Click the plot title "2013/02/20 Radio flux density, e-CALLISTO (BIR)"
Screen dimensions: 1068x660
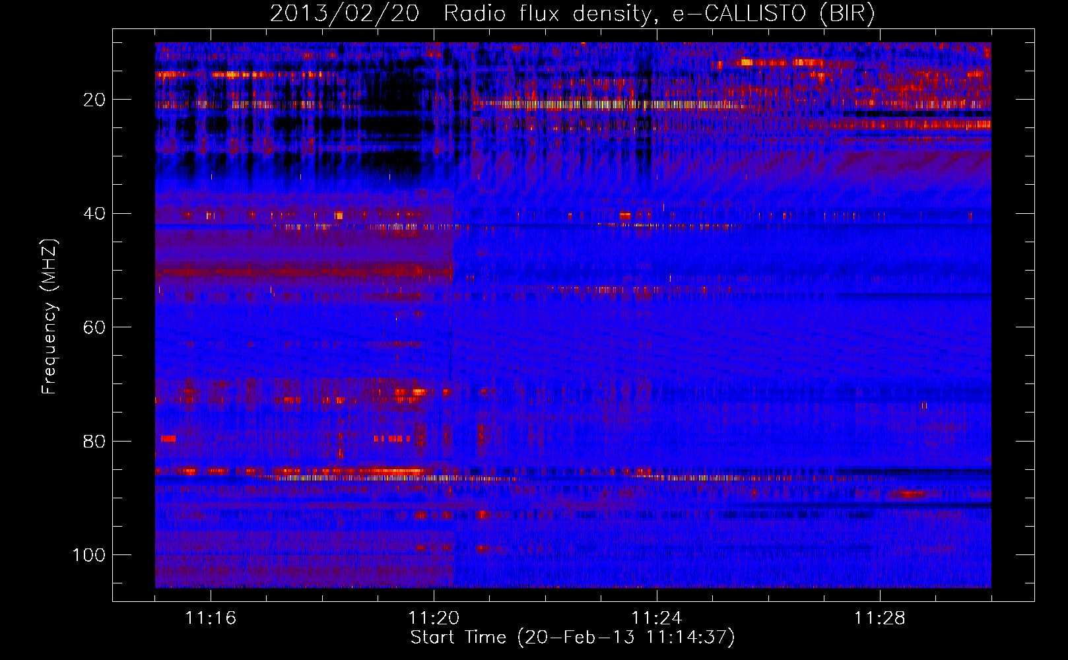point(572,14)
